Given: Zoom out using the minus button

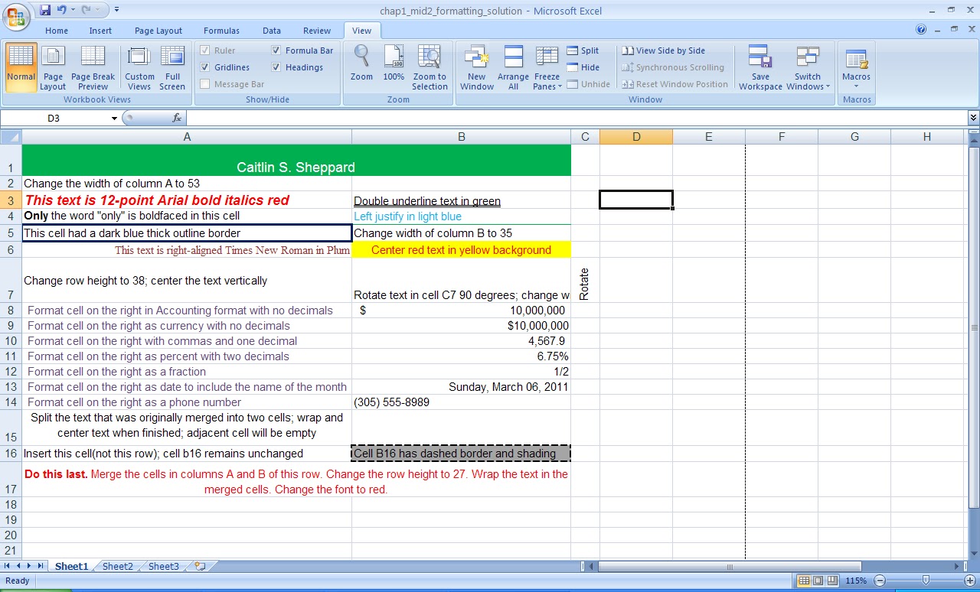Looking at the screenshot, I should click(880, 581).
